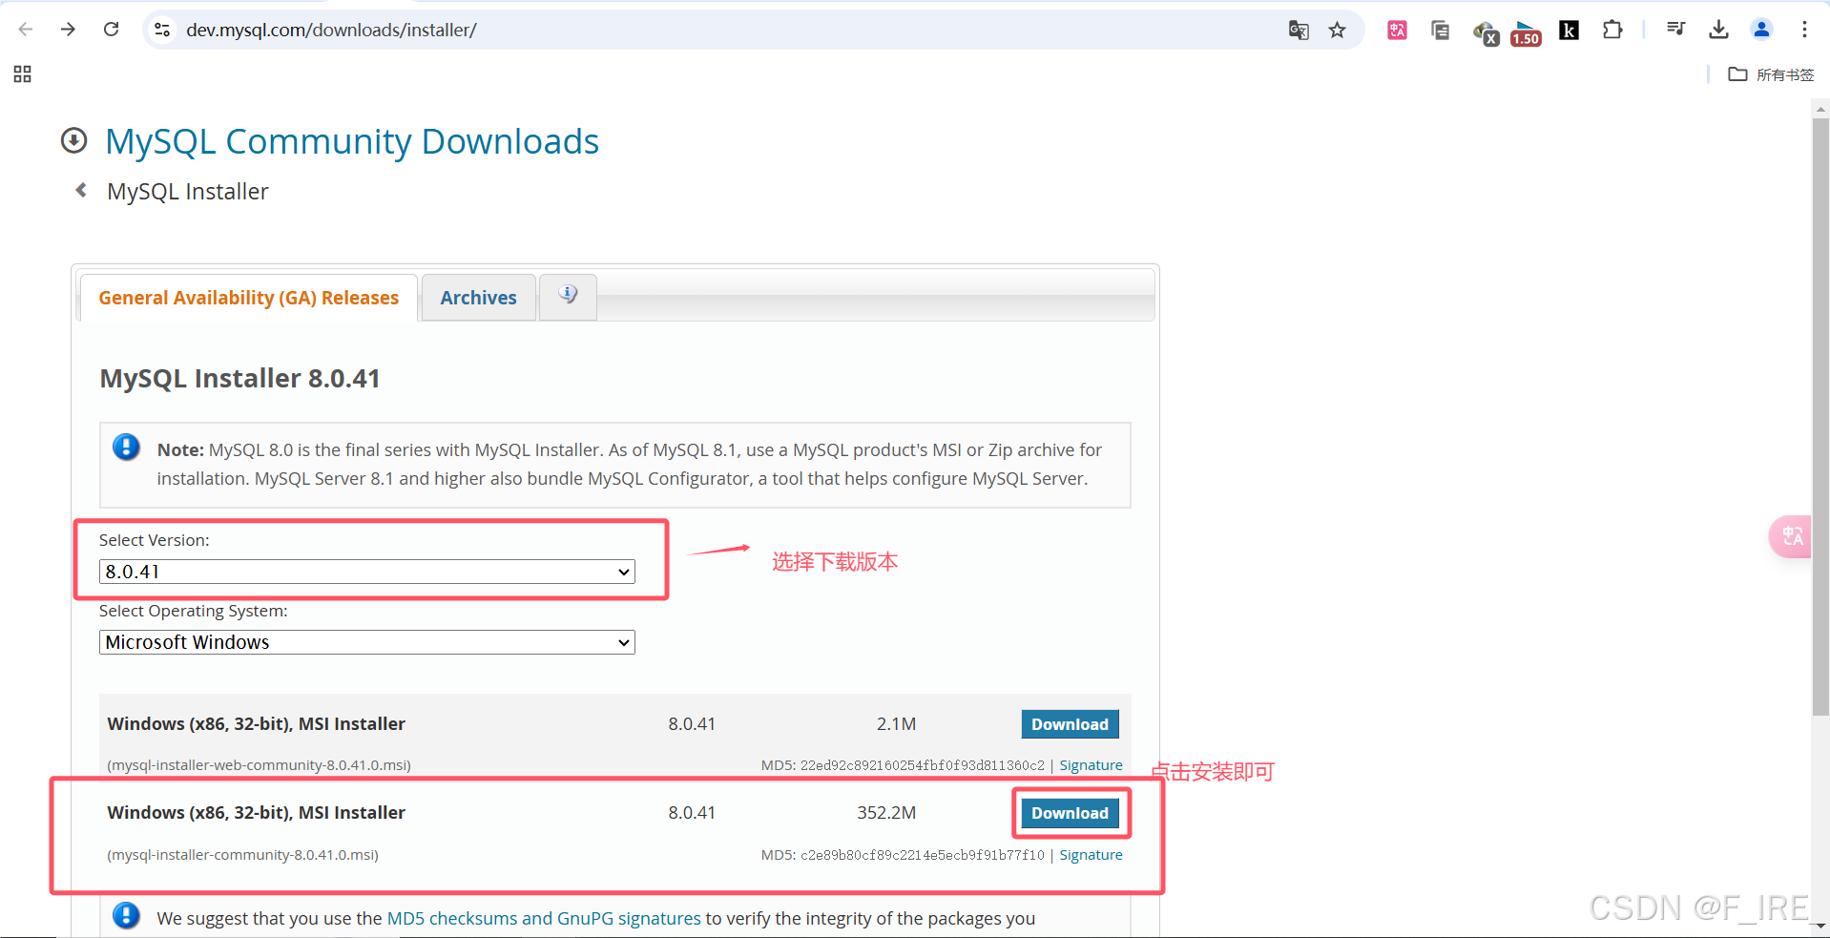Show browser downloads
The width and height of the screenshot is (1830, 938).
pos(1718,30)
